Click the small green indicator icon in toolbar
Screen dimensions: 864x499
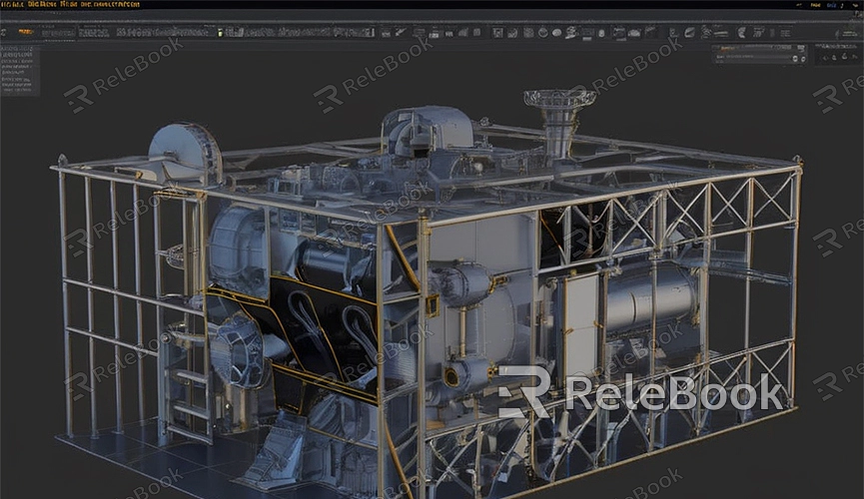220,33
